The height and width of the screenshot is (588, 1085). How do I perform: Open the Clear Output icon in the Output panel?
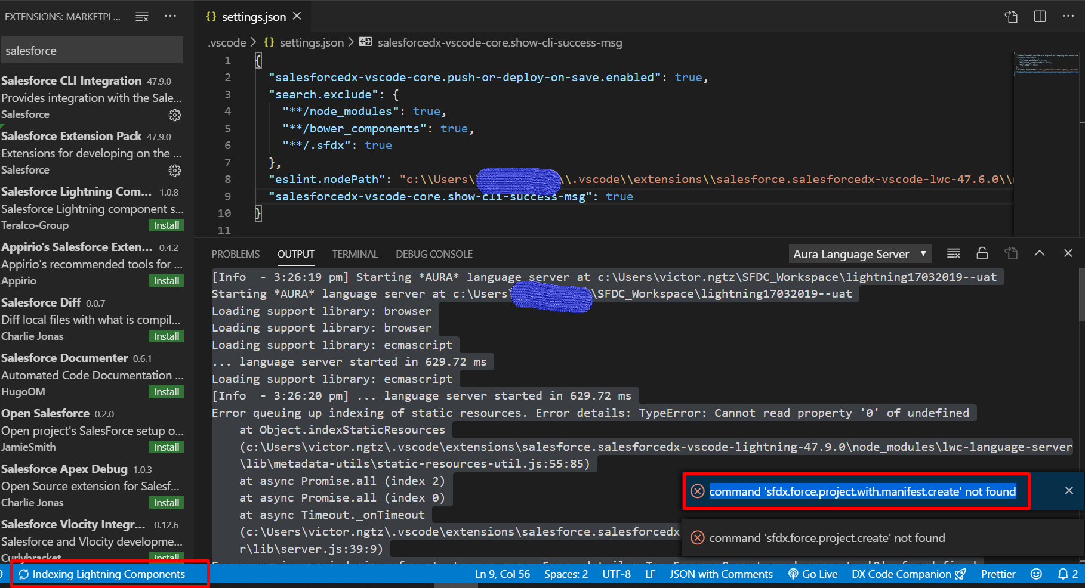coord(953,253)
